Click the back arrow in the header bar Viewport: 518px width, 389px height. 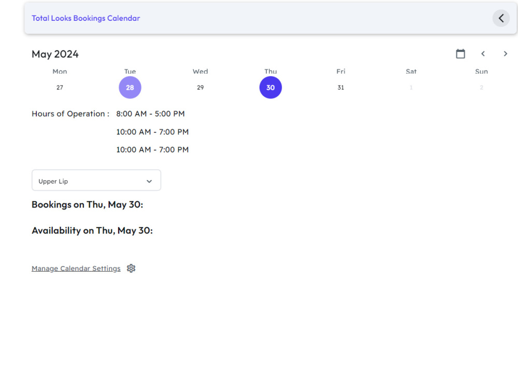(x=501, y=18)
